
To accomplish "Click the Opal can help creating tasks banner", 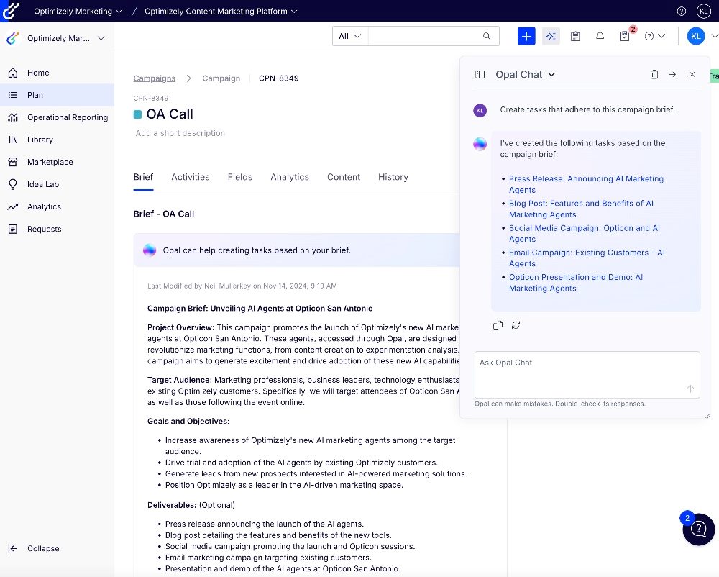I will [296, 250].
